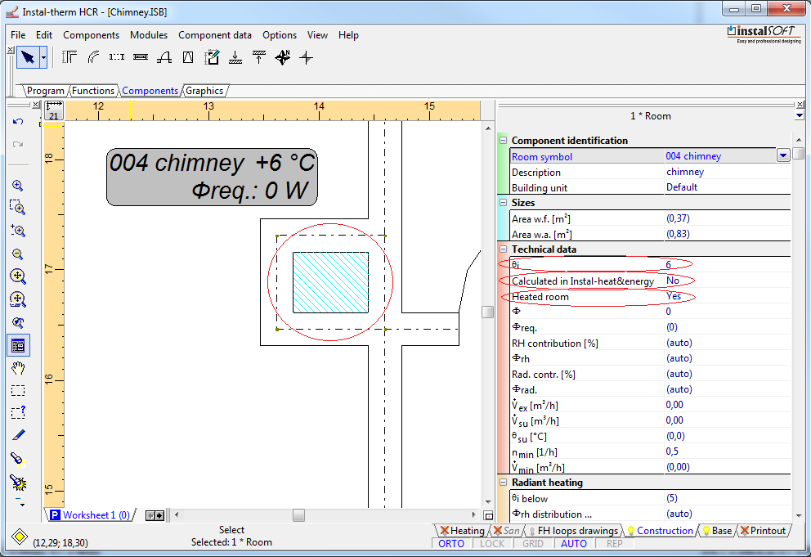Open the Room symbol dropdown arrow
Image resolution: width=811 pixels, height=557 pixels.
(x=782, y=156)
